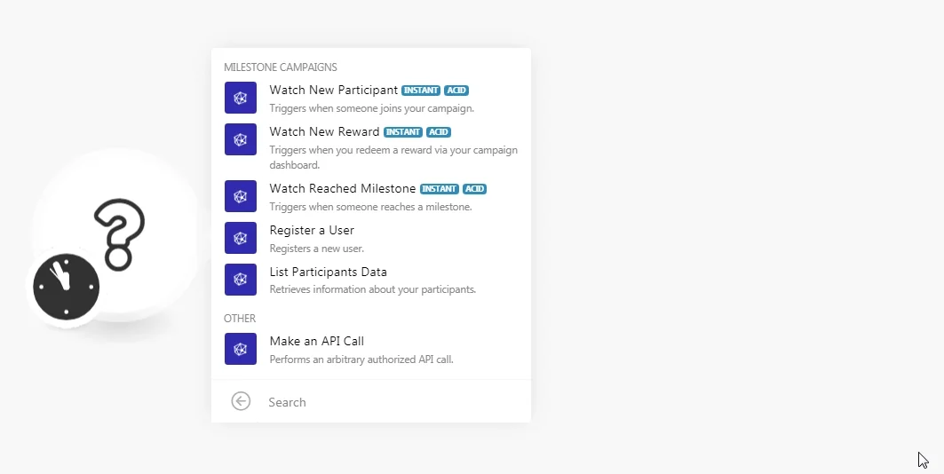Click the back arrow beside Search
This screenshot has width=944, height=474.
tap(241, 401)
